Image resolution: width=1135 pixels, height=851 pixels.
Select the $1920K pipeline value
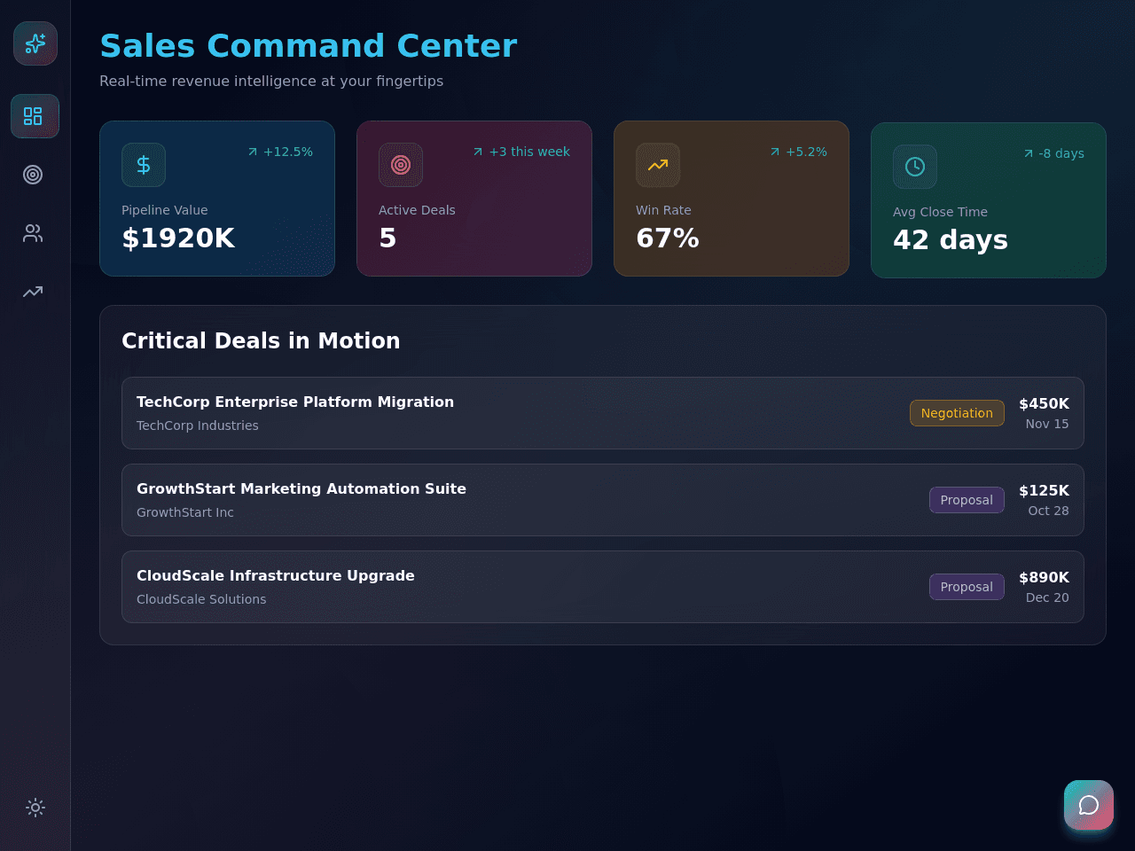178,238
